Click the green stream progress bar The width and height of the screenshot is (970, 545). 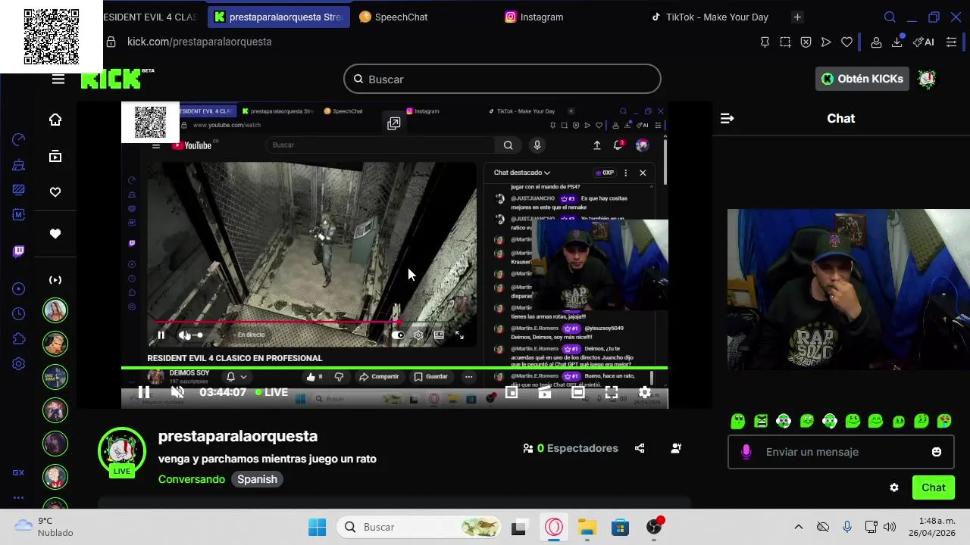[x=394, y=368]
